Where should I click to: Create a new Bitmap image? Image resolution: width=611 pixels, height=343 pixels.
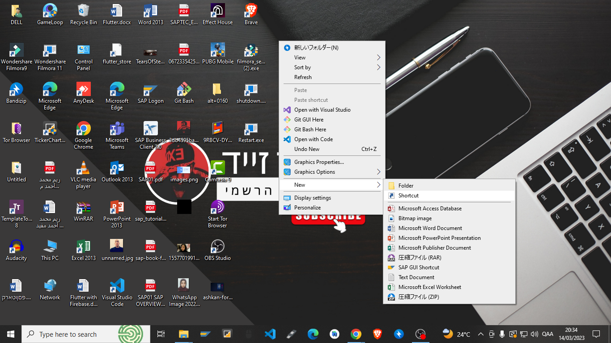point(449,218)
